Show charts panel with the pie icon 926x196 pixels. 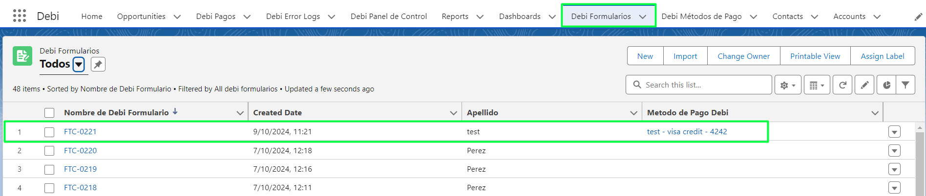pyautogui.click(x=886, y=85)
